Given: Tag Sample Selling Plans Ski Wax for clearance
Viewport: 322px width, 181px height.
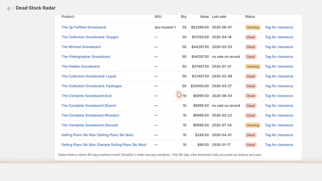Looking at the screenshot, I should coord(279,145).
